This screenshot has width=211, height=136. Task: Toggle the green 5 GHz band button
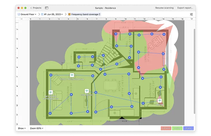(177, 128)
